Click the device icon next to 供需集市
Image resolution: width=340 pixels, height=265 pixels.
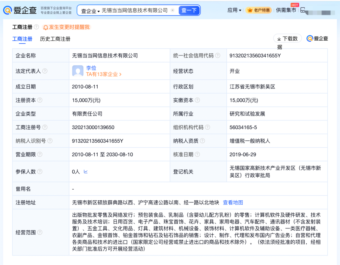[x=302, y=10]
